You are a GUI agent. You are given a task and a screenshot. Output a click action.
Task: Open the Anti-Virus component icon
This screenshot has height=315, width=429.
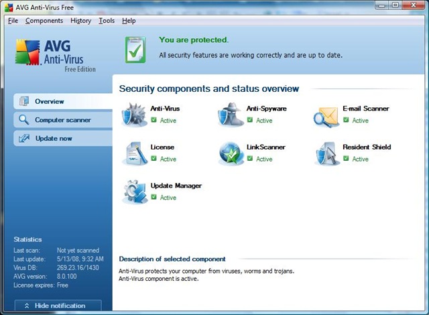click(134, 115)
